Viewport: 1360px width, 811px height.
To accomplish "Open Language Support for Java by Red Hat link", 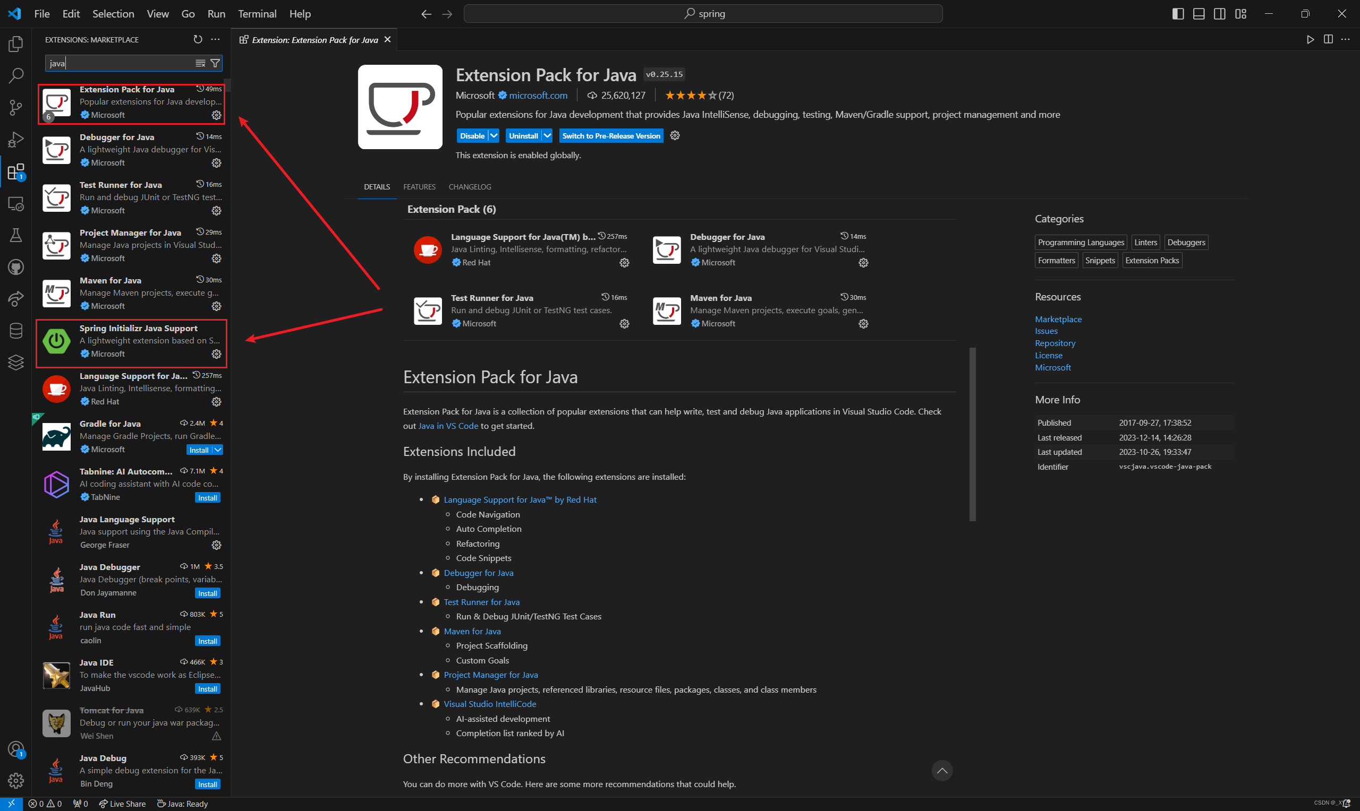I will coord(520,499).
